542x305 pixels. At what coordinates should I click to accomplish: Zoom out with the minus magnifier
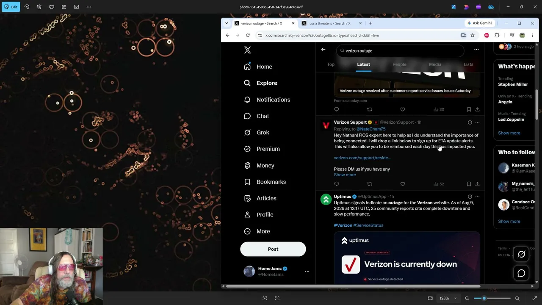pos(467,298)
